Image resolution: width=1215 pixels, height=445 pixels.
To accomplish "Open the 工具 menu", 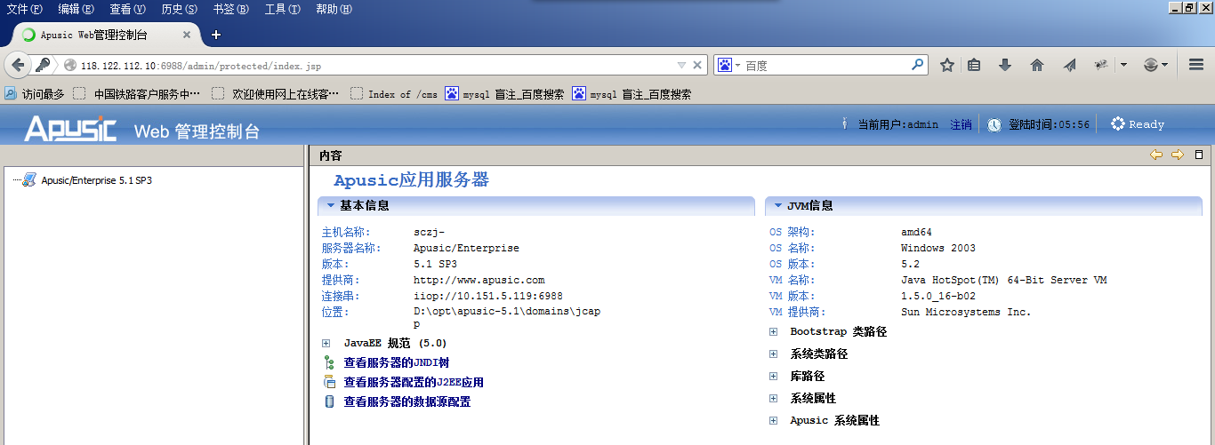I will tap(282, 9).
